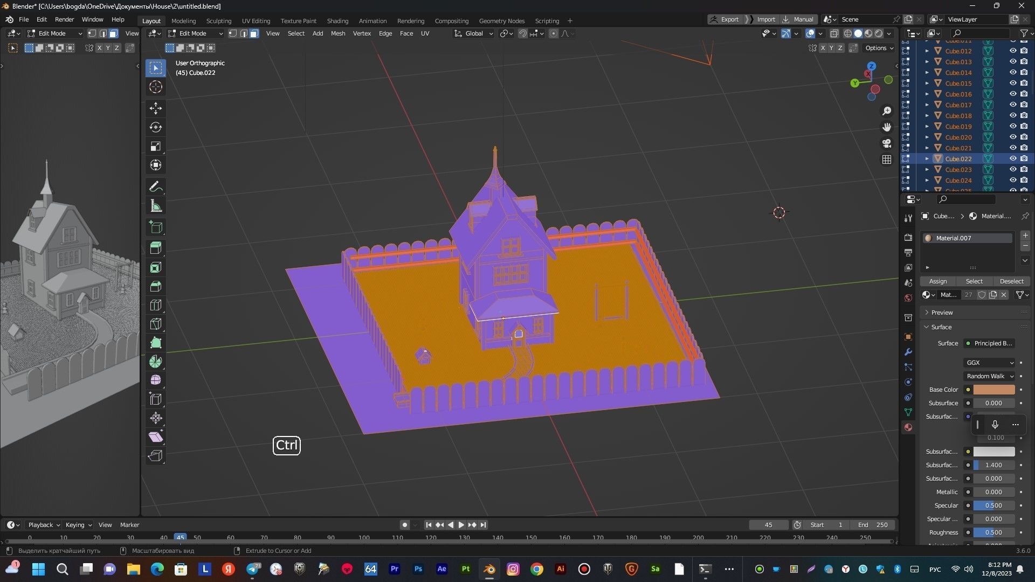Image resolution: width=1035 pixels, height=582 pixels.
Task: Select the Spin tool
Action: [156, 362]
